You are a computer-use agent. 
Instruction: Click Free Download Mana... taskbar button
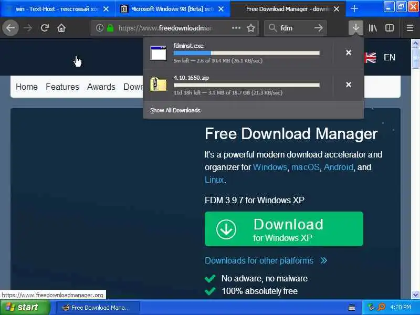click(x=98, y=308)
